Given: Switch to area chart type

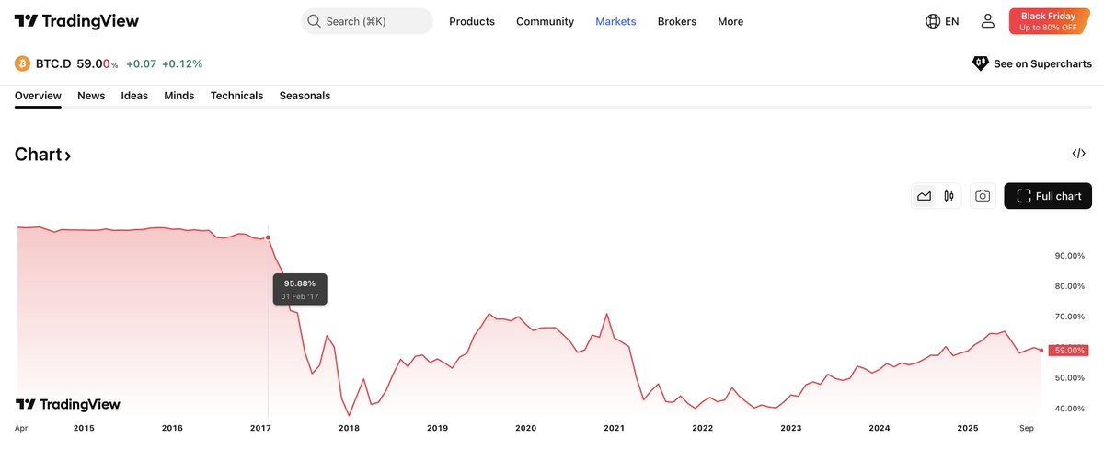Looking at the screenshot, I should click(x=924, y=196).
